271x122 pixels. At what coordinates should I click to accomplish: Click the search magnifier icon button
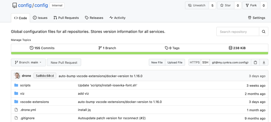264,32
